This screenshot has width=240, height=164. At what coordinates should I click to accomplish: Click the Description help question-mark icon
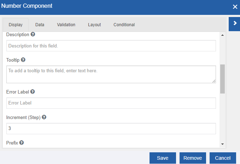point(33,34)
